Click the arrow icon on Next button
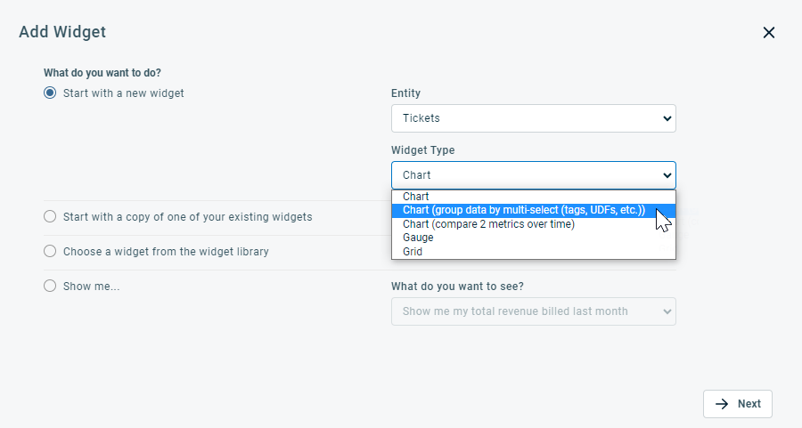The width and height of the screenshot is (802, 428). (x=722, y=404)
